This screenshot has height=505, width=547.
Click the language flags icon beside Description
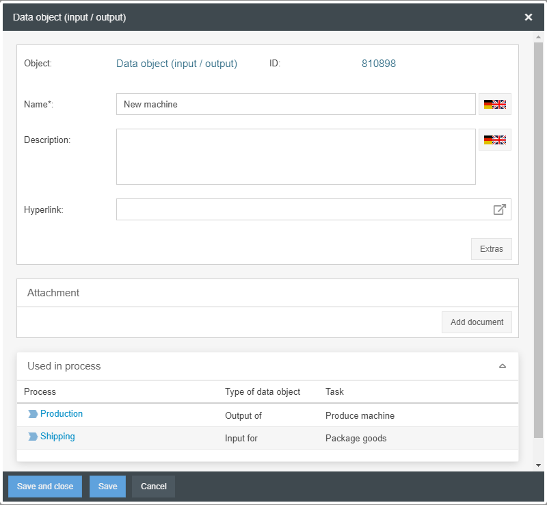494,140
